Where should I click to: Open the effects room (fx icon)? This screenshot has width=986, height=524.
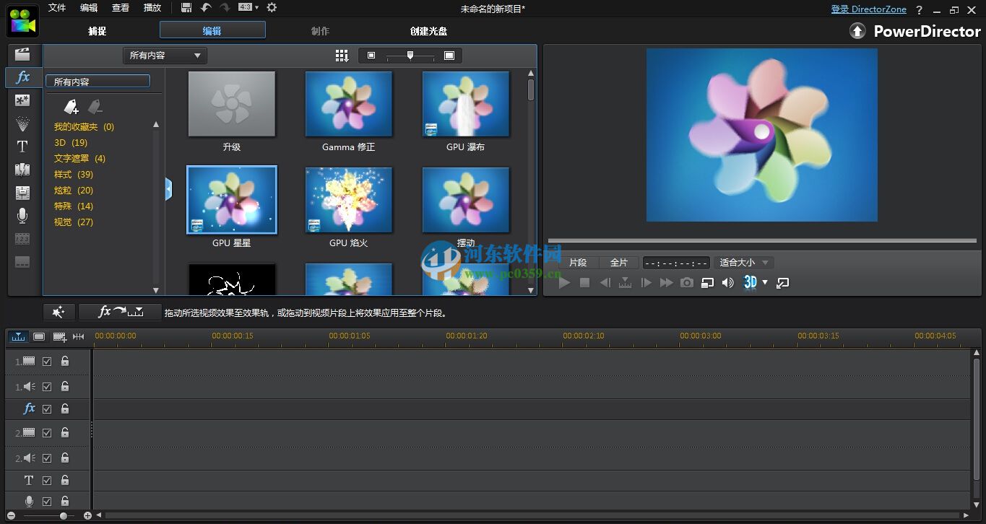pos(23,77)
